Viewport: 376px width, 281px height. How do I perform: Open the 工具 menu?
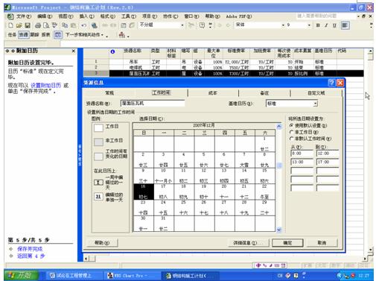pyautogui.click(x=129, y=16)
